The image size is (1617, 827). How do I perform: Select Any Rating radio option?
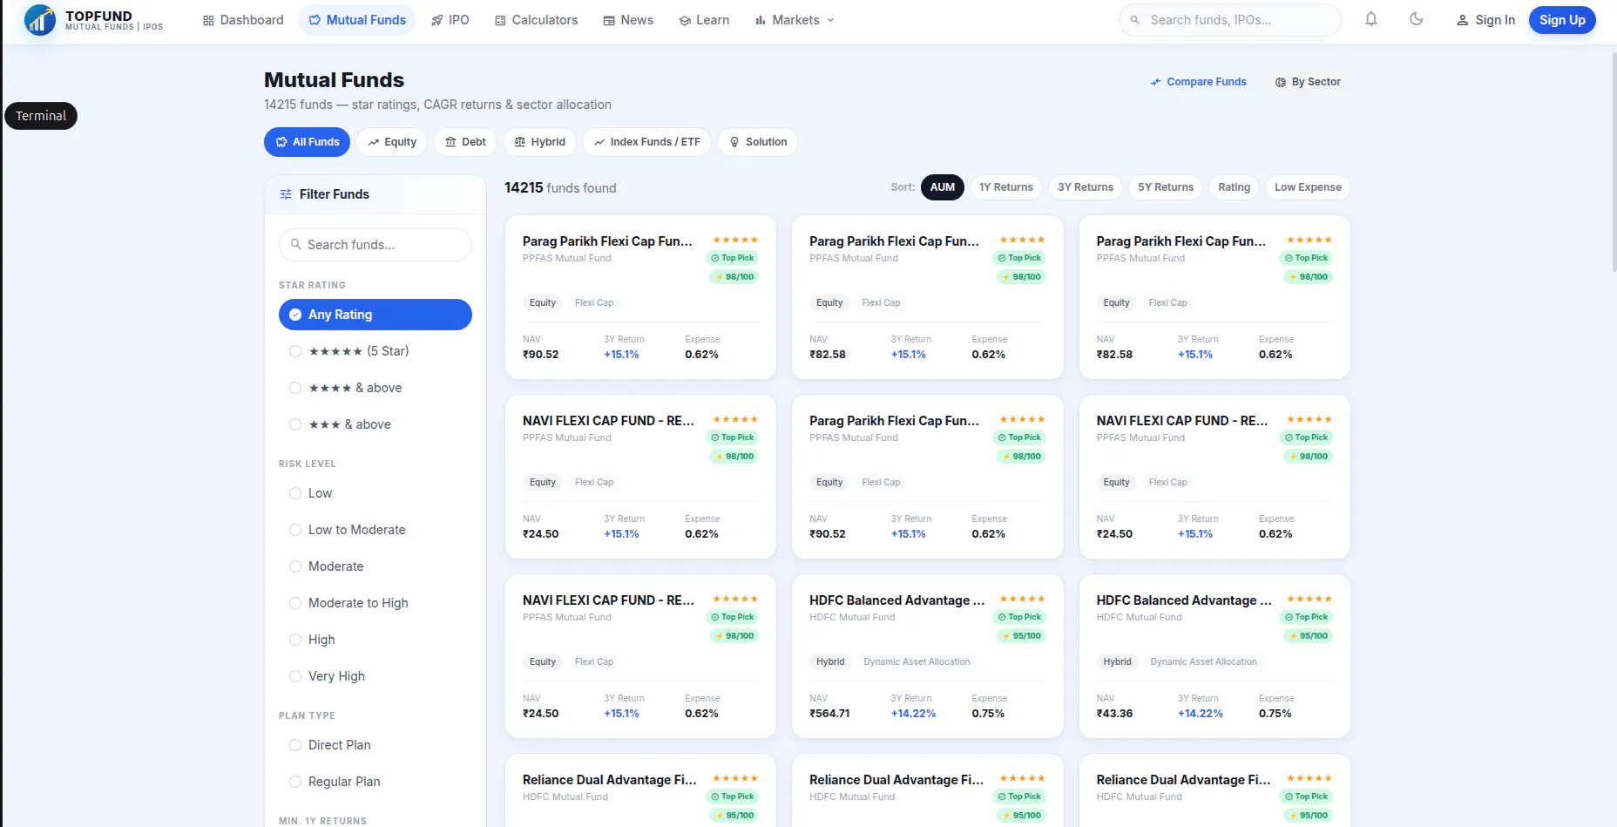click(375, 315)
